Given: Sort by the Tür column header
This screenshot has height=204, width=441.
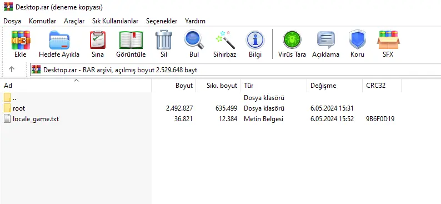Looking at the screenshot, I should 274,86.
